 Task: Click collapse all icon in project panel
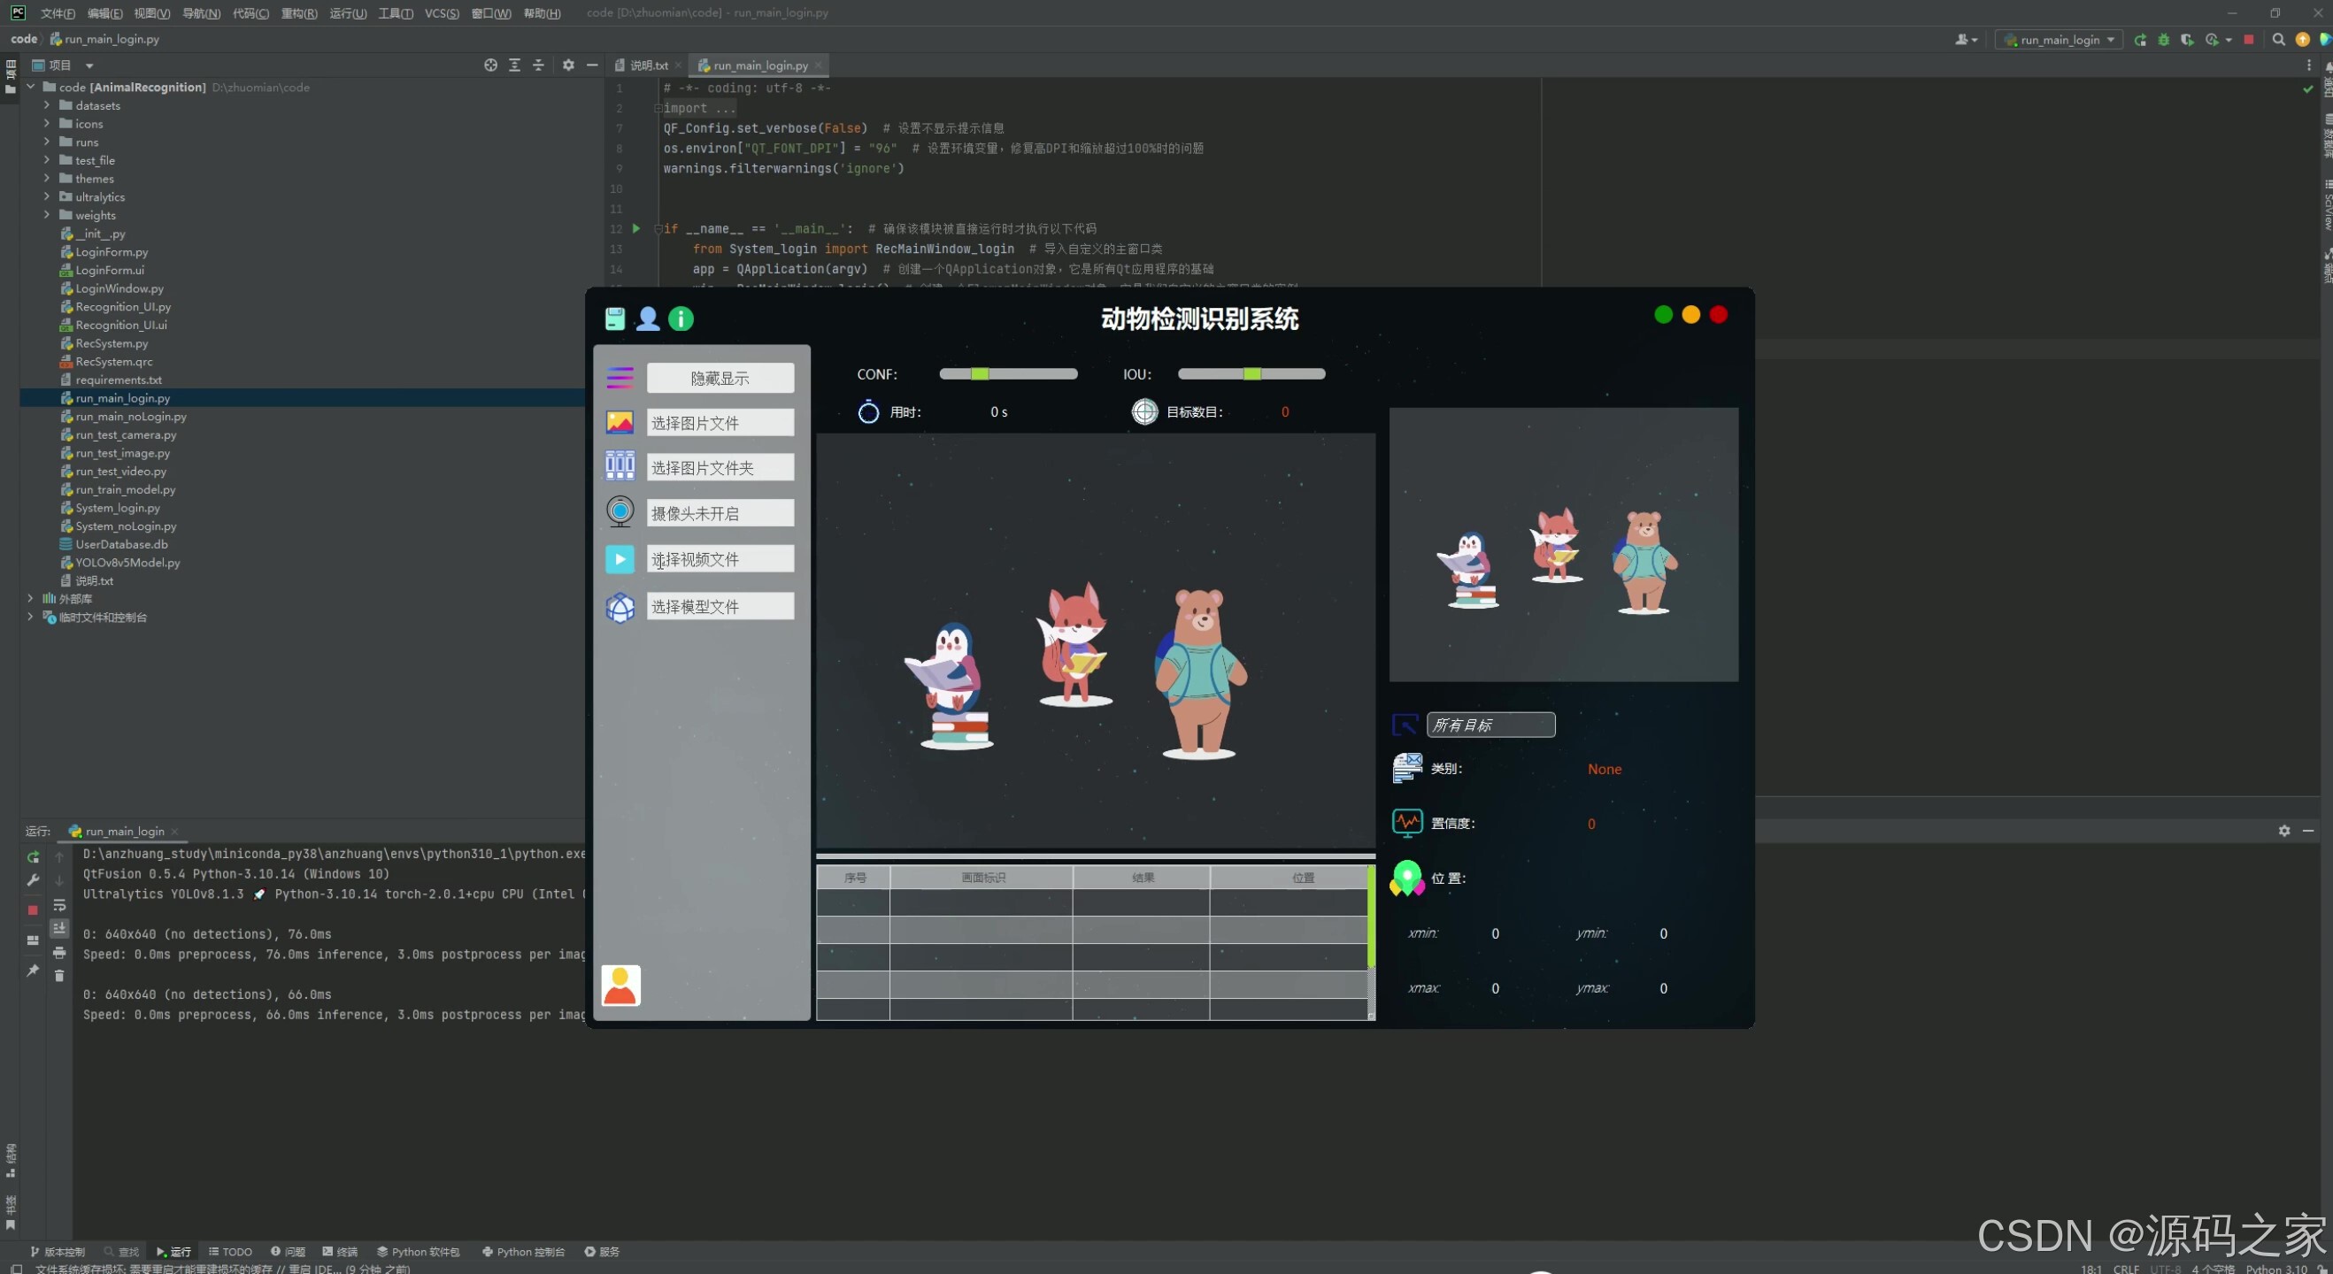pos(538,65)
